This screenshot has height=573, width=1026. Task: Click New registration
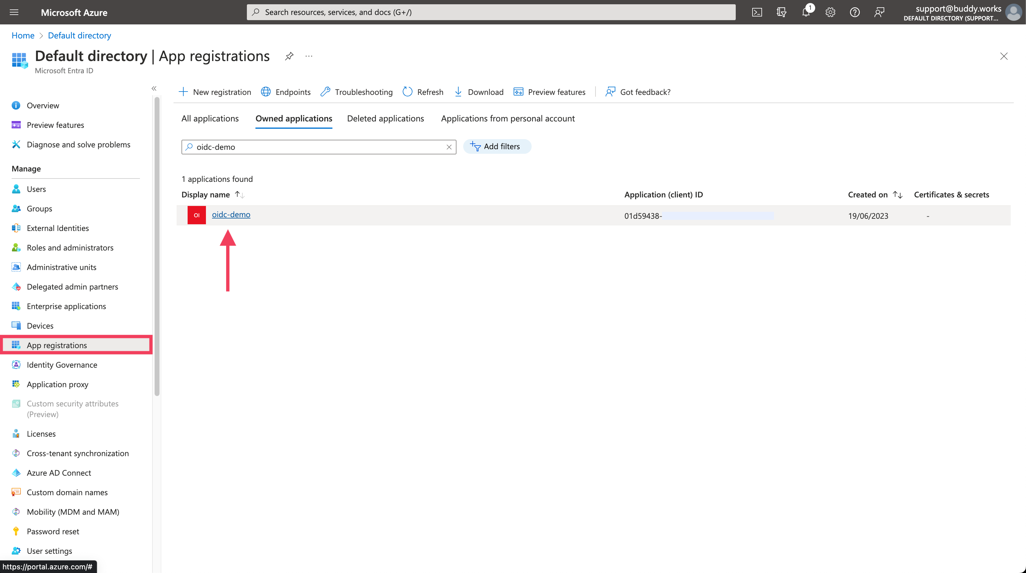point(215,92)
